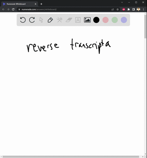Viewport: 147px width, 158px height.
Task: Select the pen drawing tool
Action: pyautogui.click(x=50, y=20)
